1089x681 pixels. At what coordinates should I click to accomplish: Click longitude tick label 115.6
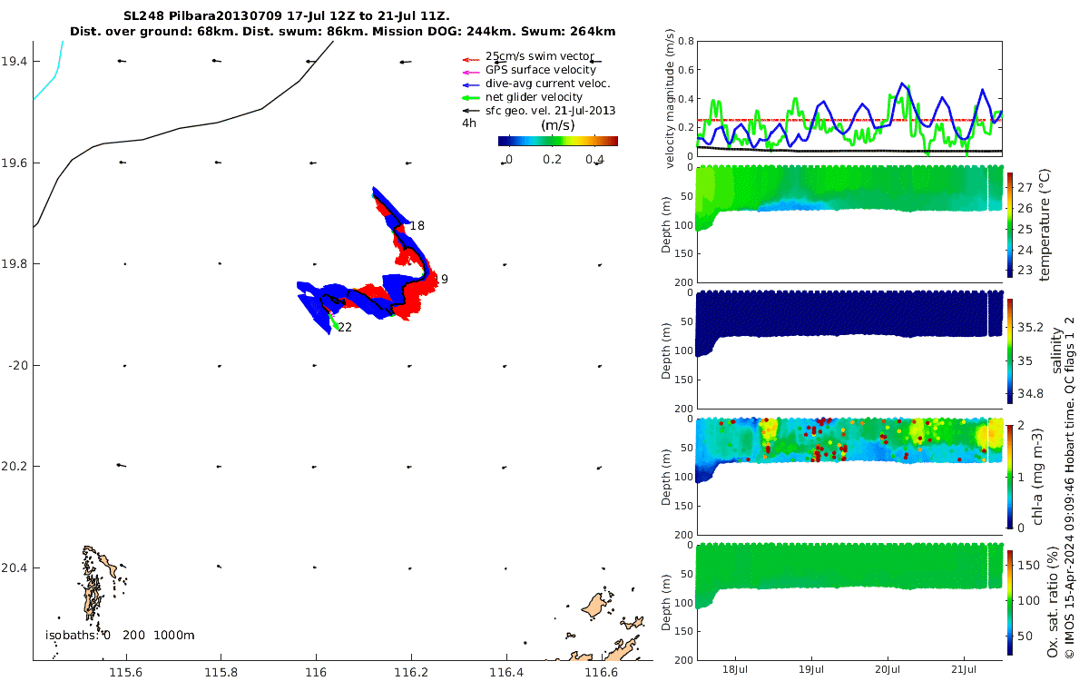[125, 673]
